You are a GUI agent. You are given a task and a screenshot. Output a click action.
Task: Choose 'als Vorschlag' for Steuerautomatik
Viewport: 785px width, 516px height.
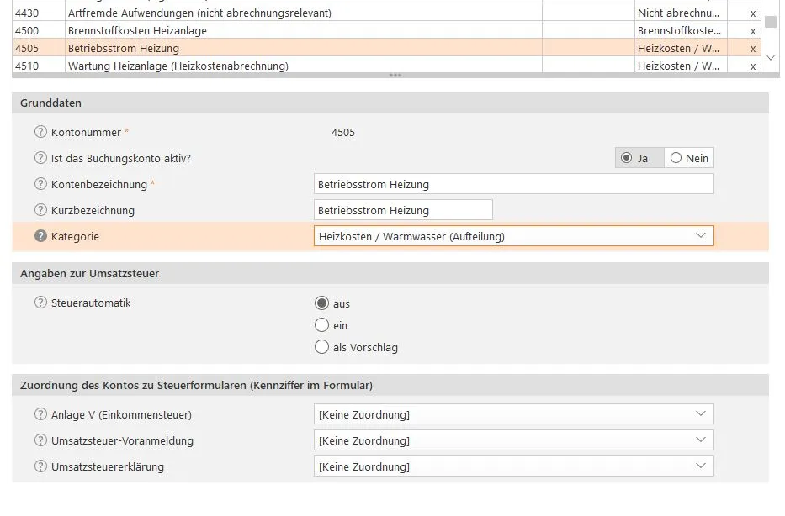coord(321,347)
